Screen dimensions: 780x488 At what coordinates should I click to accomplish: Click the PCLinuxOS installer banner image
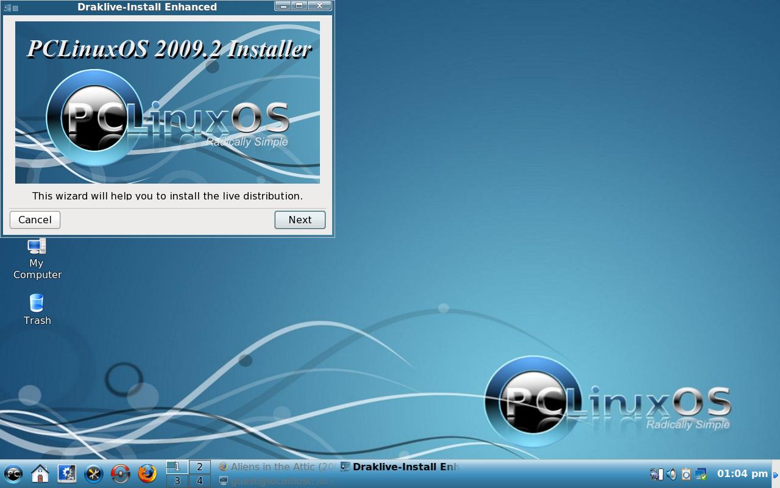[168, 102]
